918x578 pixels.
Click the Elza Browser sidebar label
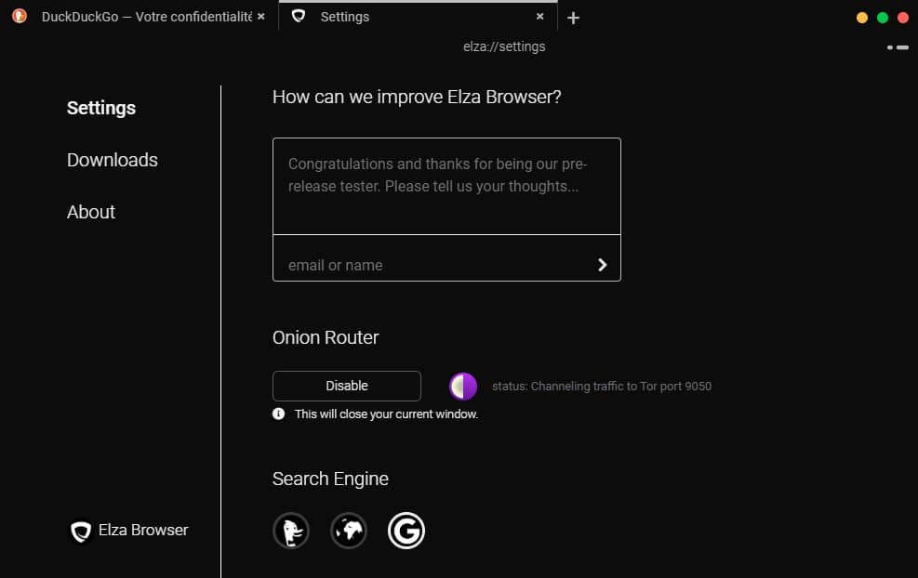point(143,530)
